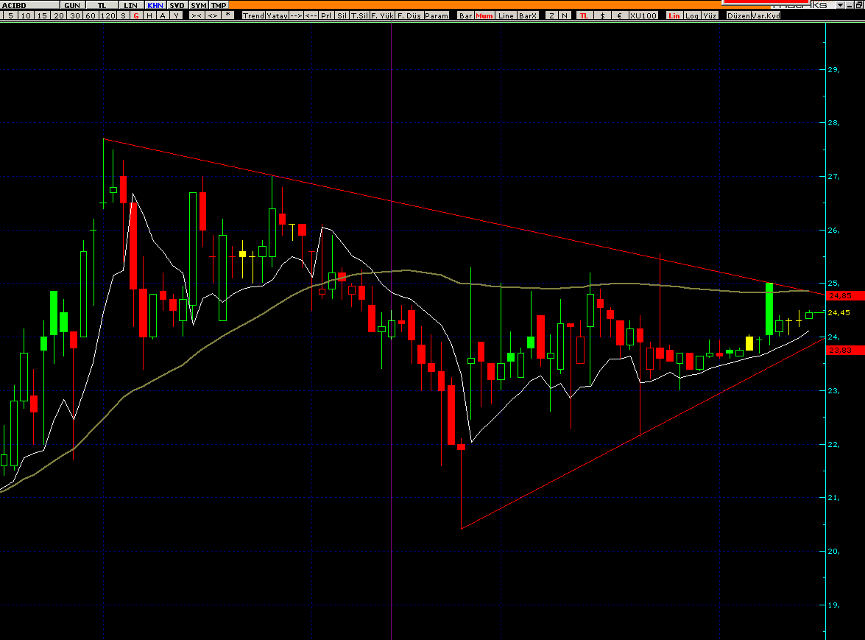
Task: Click the 'Z' toolbar button
Action: 551,15
